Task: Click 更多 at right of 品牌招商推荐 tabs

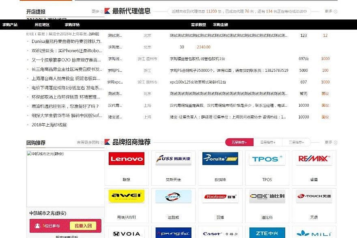Action: point(331,142)
